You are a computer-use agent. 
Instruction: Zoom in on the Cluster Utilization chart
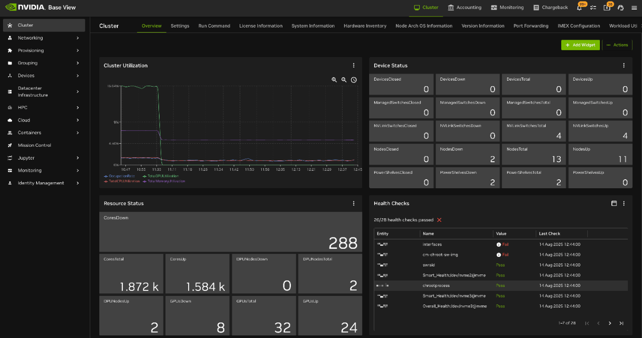pos(334,80)
